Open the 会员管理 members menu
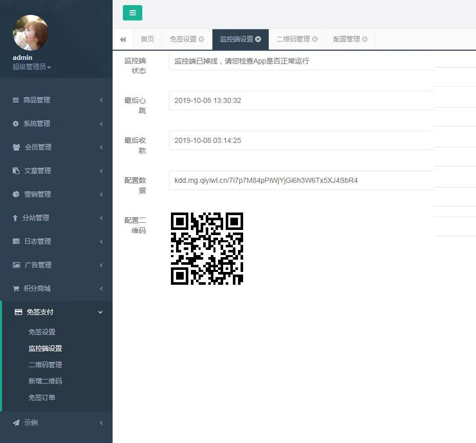The width and height of the screenshot is (476, 443). (x=56, y=147)
